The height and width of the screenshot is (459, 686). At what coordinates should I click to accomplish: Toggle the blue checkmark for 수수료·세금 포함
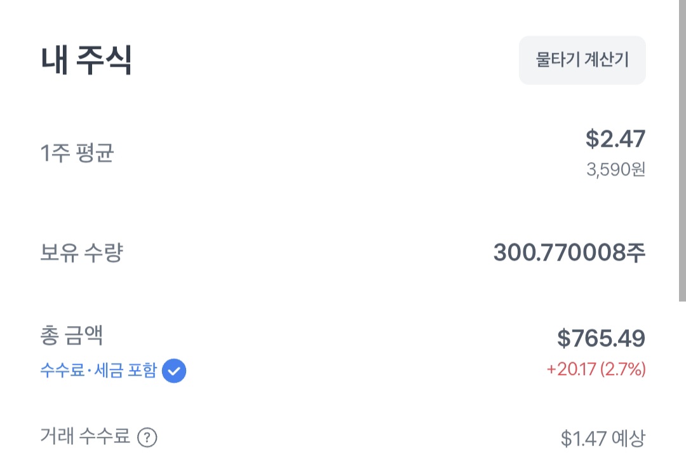174,371
